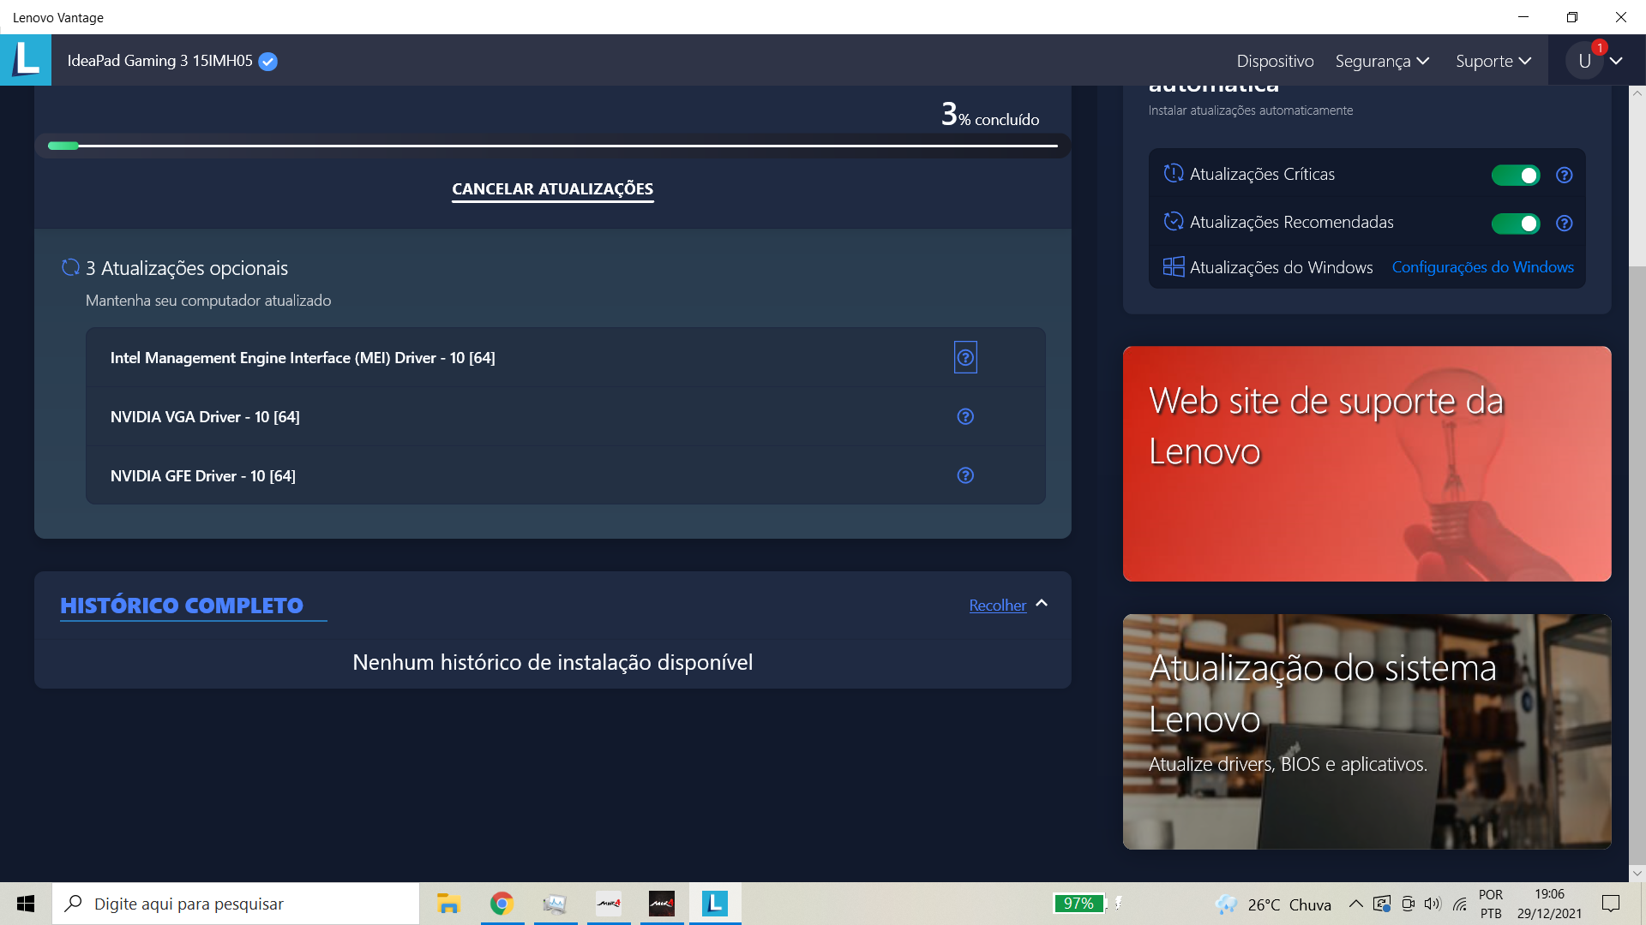Click the Windows logo next to Atualizações do Windows
This screenshot has width=1646, height=925.
(x=1173, y=266)
